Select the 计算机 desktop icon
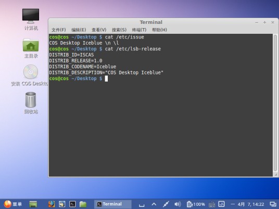Viewport: 279px width, 209px height. 31,19
